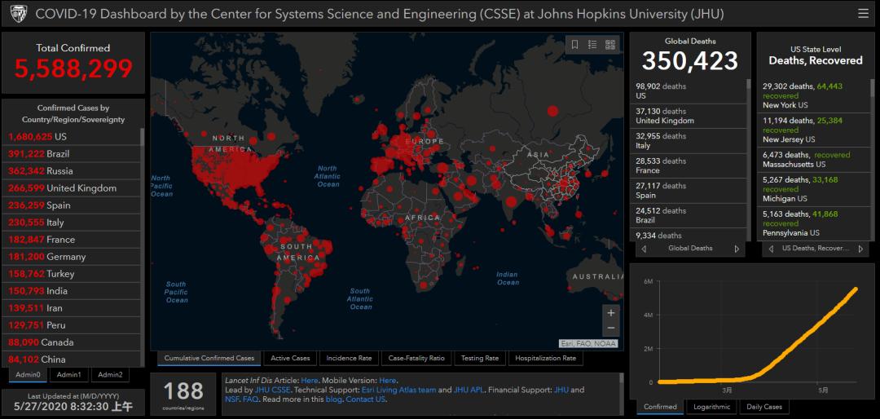The image size is (880, 419).
Task: Select the Case-Fatality Ratio map tab
Action: (416, 359)
